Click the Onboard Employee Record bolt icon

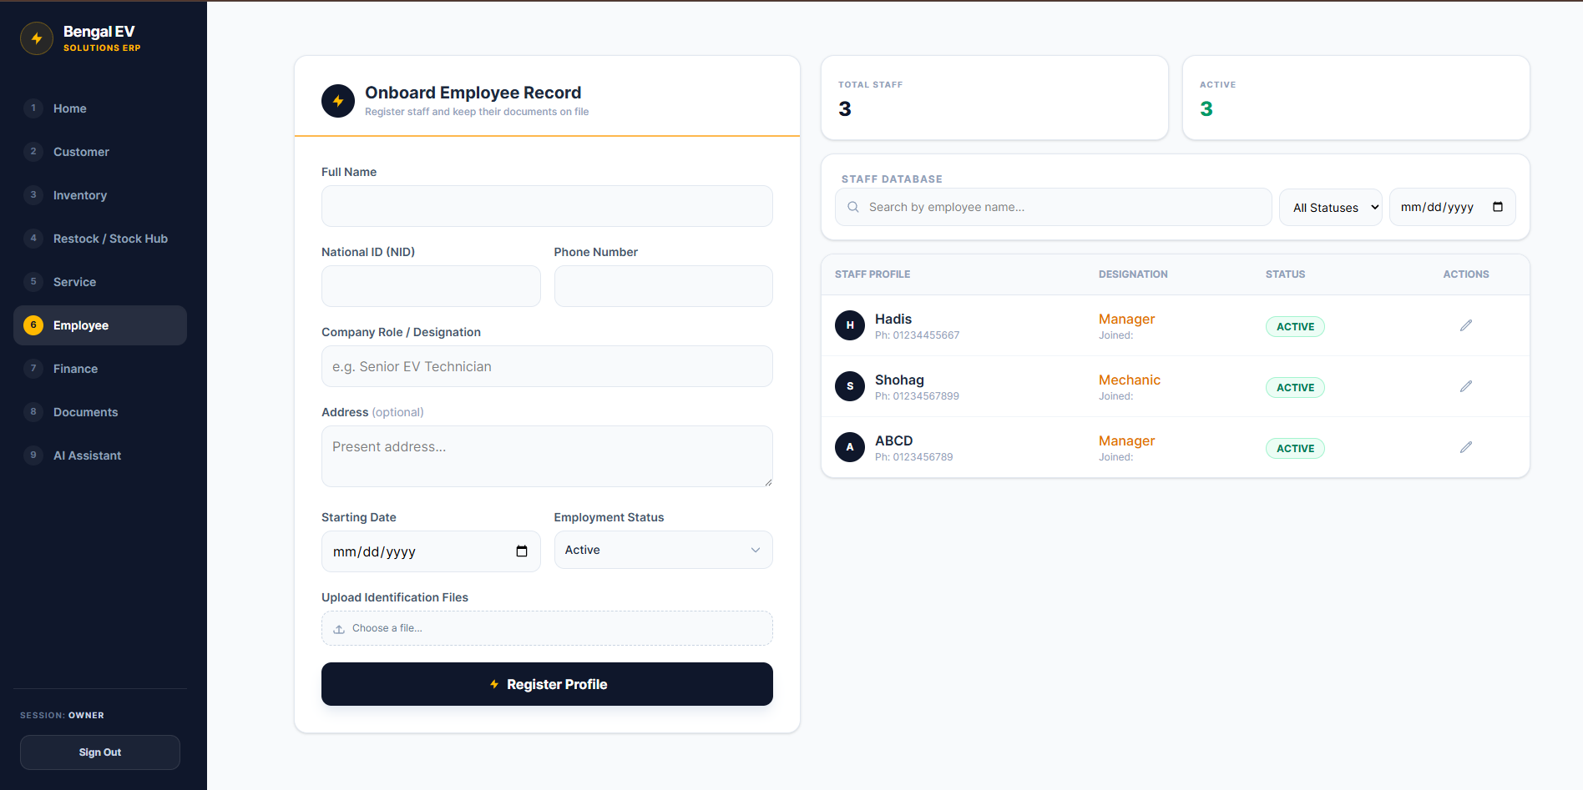338,101
